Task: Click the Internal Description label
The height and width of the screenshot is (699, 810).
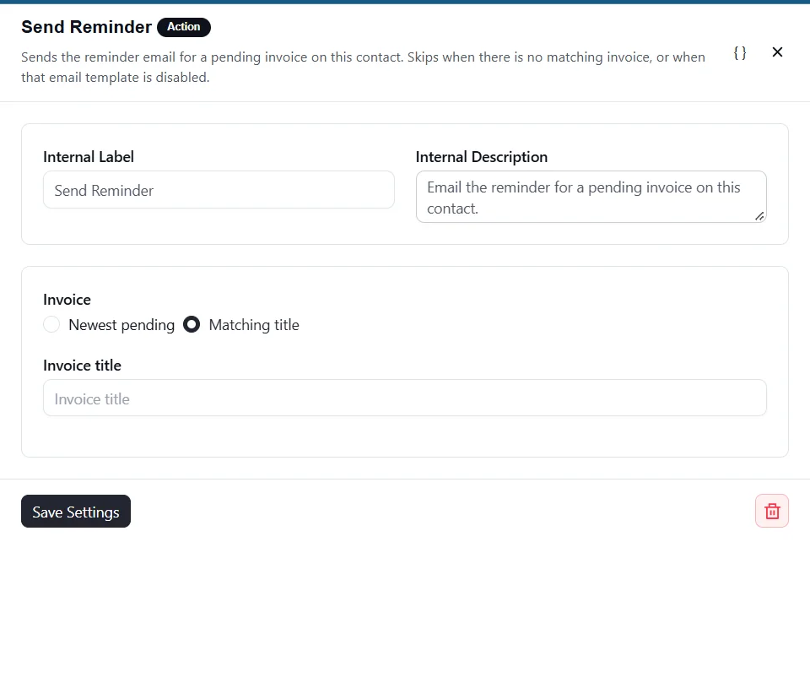Action: [x=482, y=157]
